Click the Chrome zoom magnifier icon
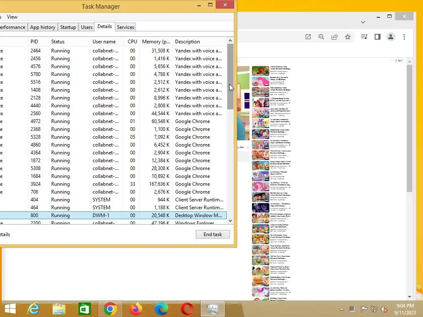Screen dimensions: 423x317 click(x=321, y=37)
